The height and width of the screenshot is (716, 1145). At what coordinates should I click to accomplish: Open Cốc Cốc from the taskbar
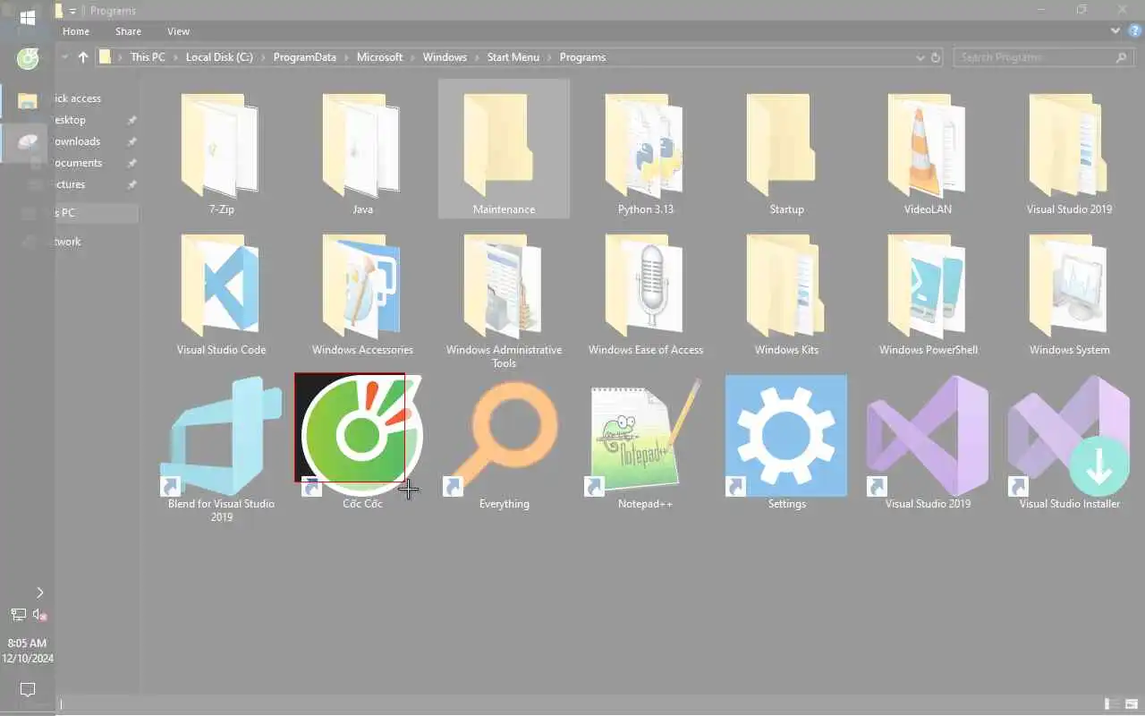point(28,59)
